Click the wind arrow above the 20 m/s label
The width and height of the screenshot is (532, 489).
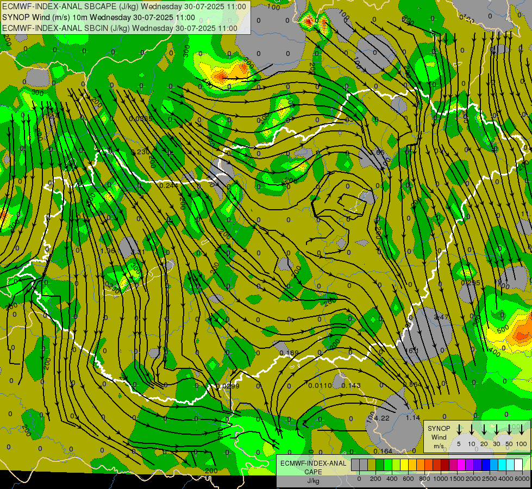(x=484, y=430)
